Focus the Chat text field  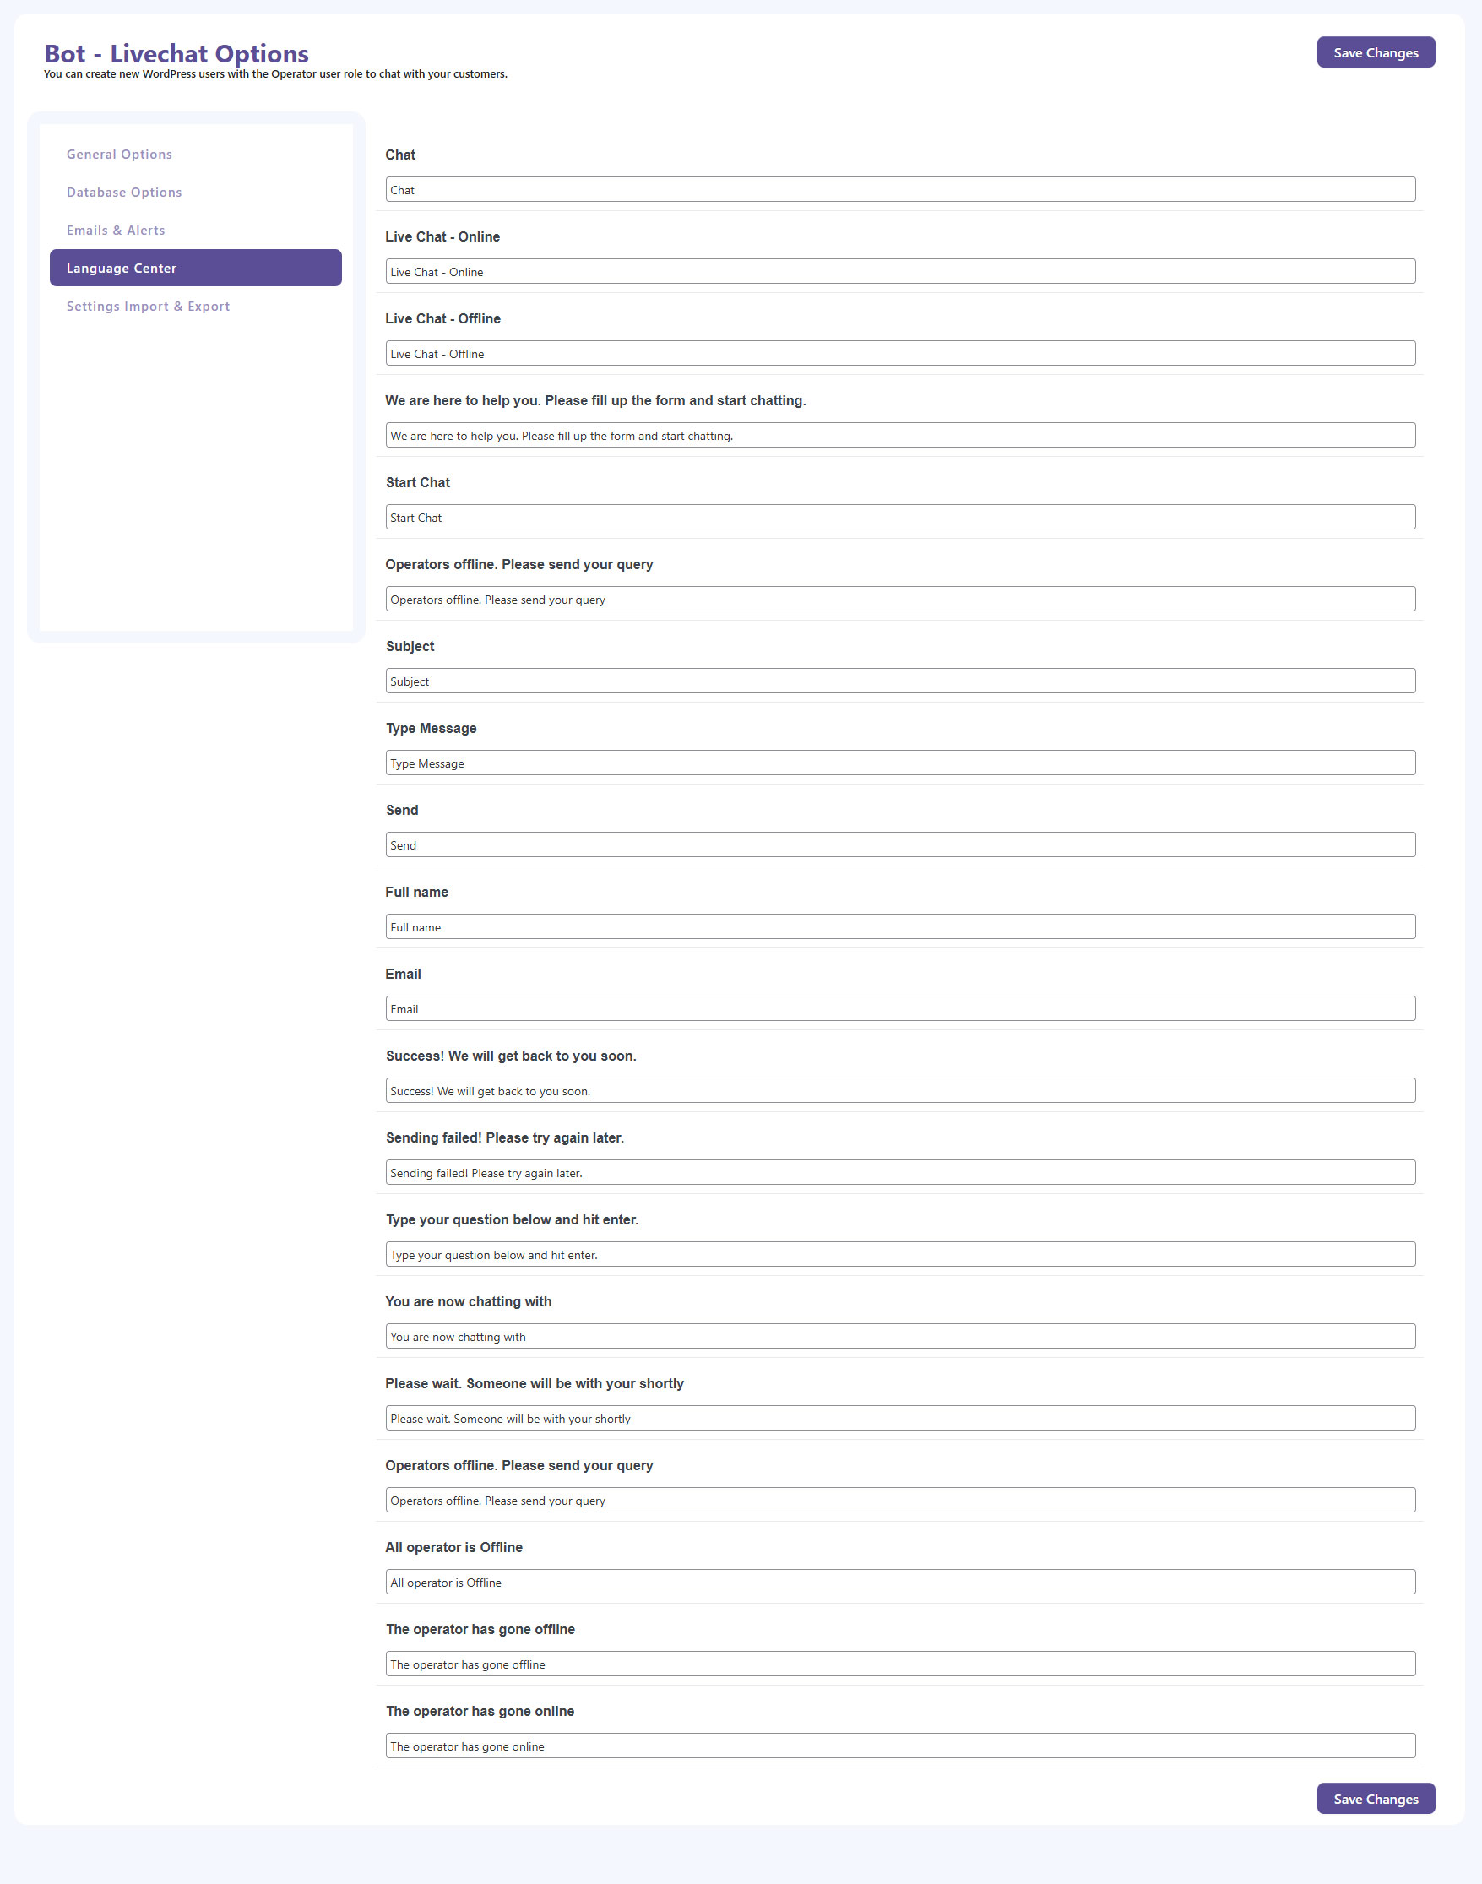(900, 190)
